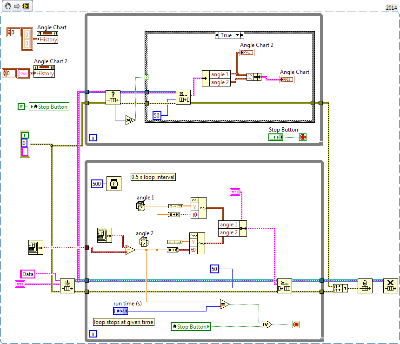Toggle the False constant beside Stop Button
400x344 pixels.
point(21,106)
